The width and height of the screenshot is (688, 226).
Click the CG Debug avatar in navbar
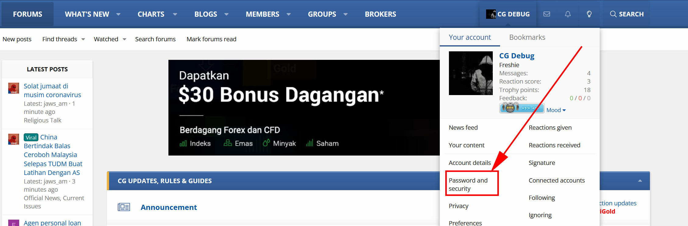[x=491, y=14]
